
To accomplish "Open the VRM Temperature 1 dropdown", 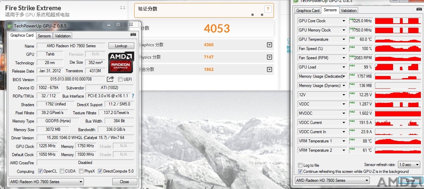I will (x=344, y=141).
